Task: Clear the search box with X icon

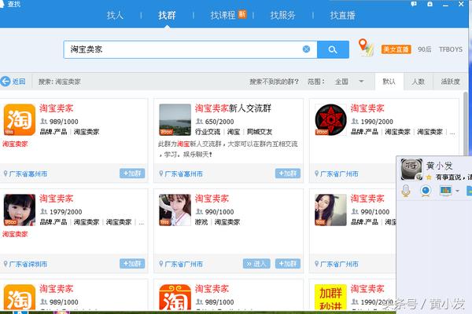Action: 306,49
